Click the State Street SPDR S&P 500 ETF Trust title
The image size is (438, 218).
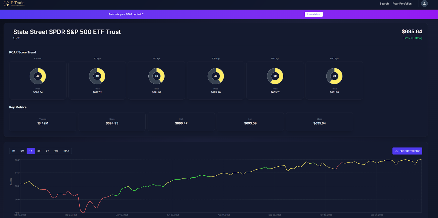tap(67, 32)
